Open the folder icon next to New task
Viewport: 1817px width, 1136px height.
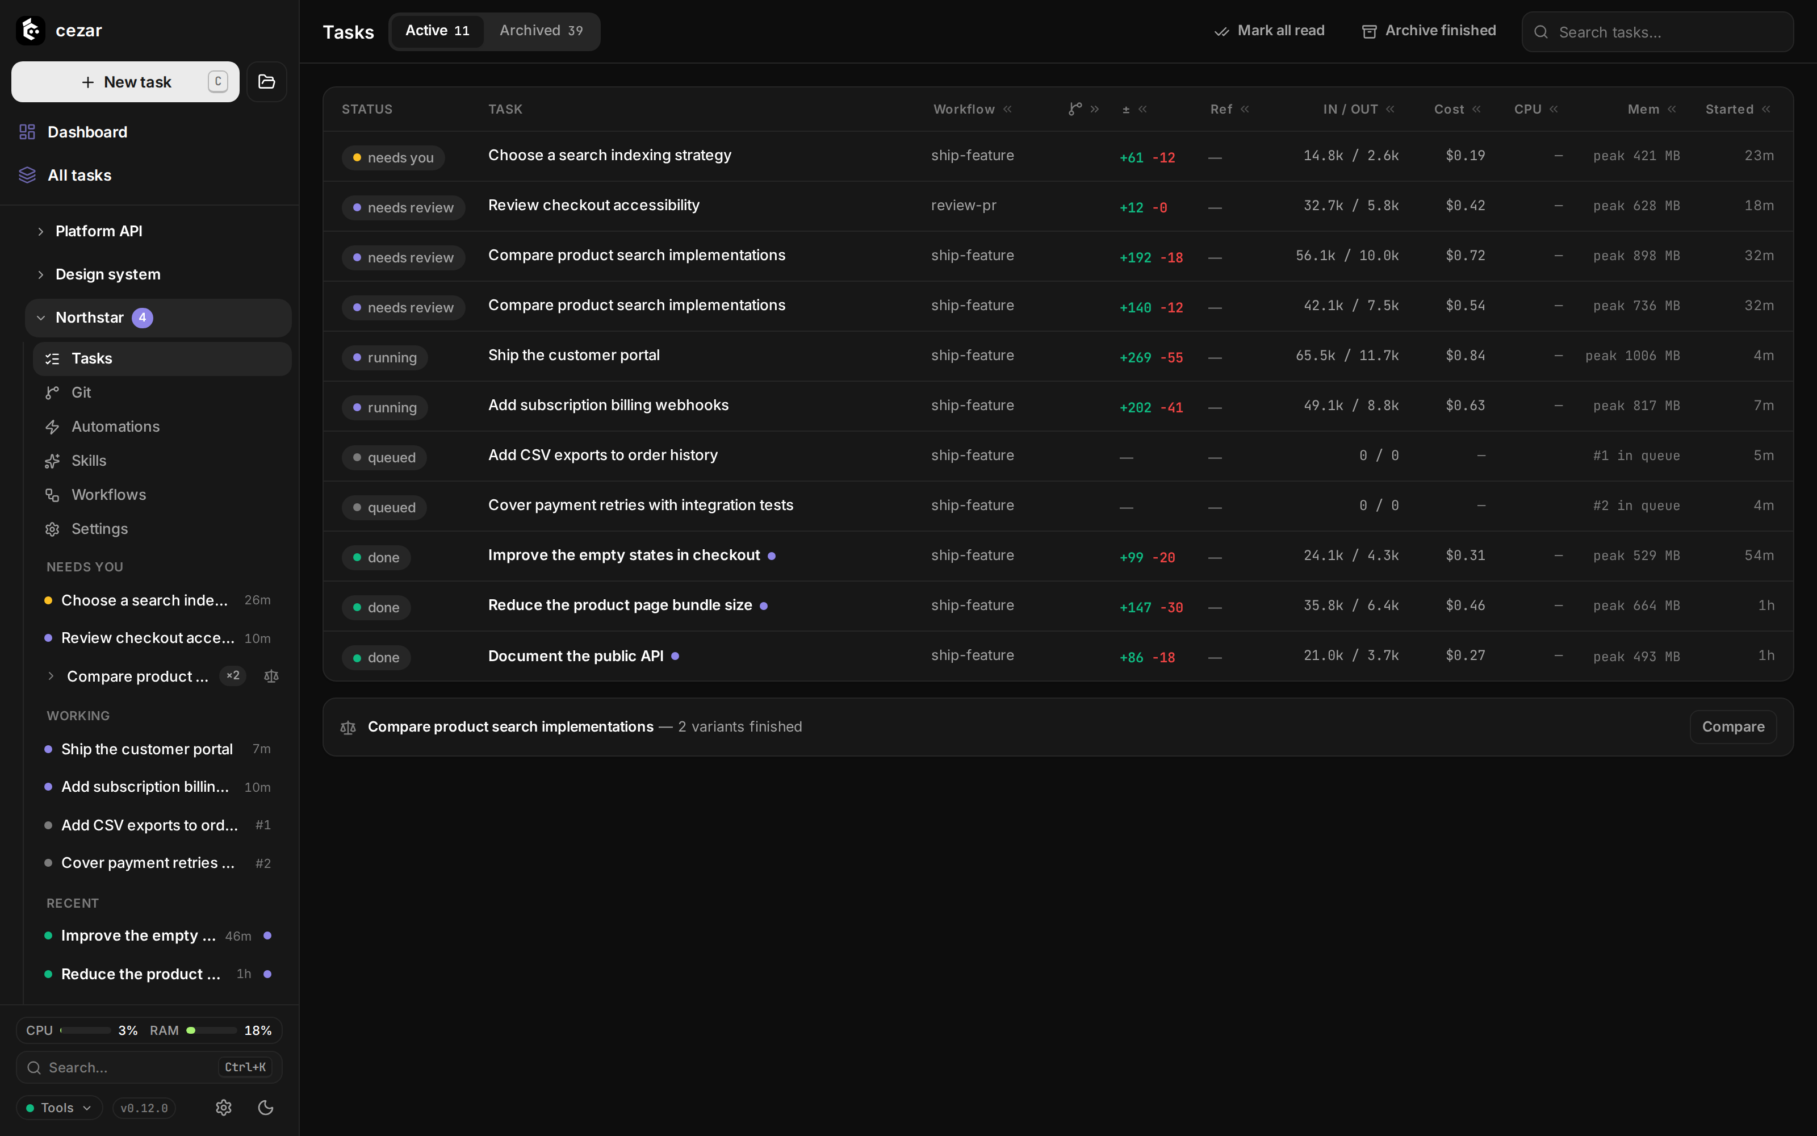pyautogui.click(x=266, y=82)
